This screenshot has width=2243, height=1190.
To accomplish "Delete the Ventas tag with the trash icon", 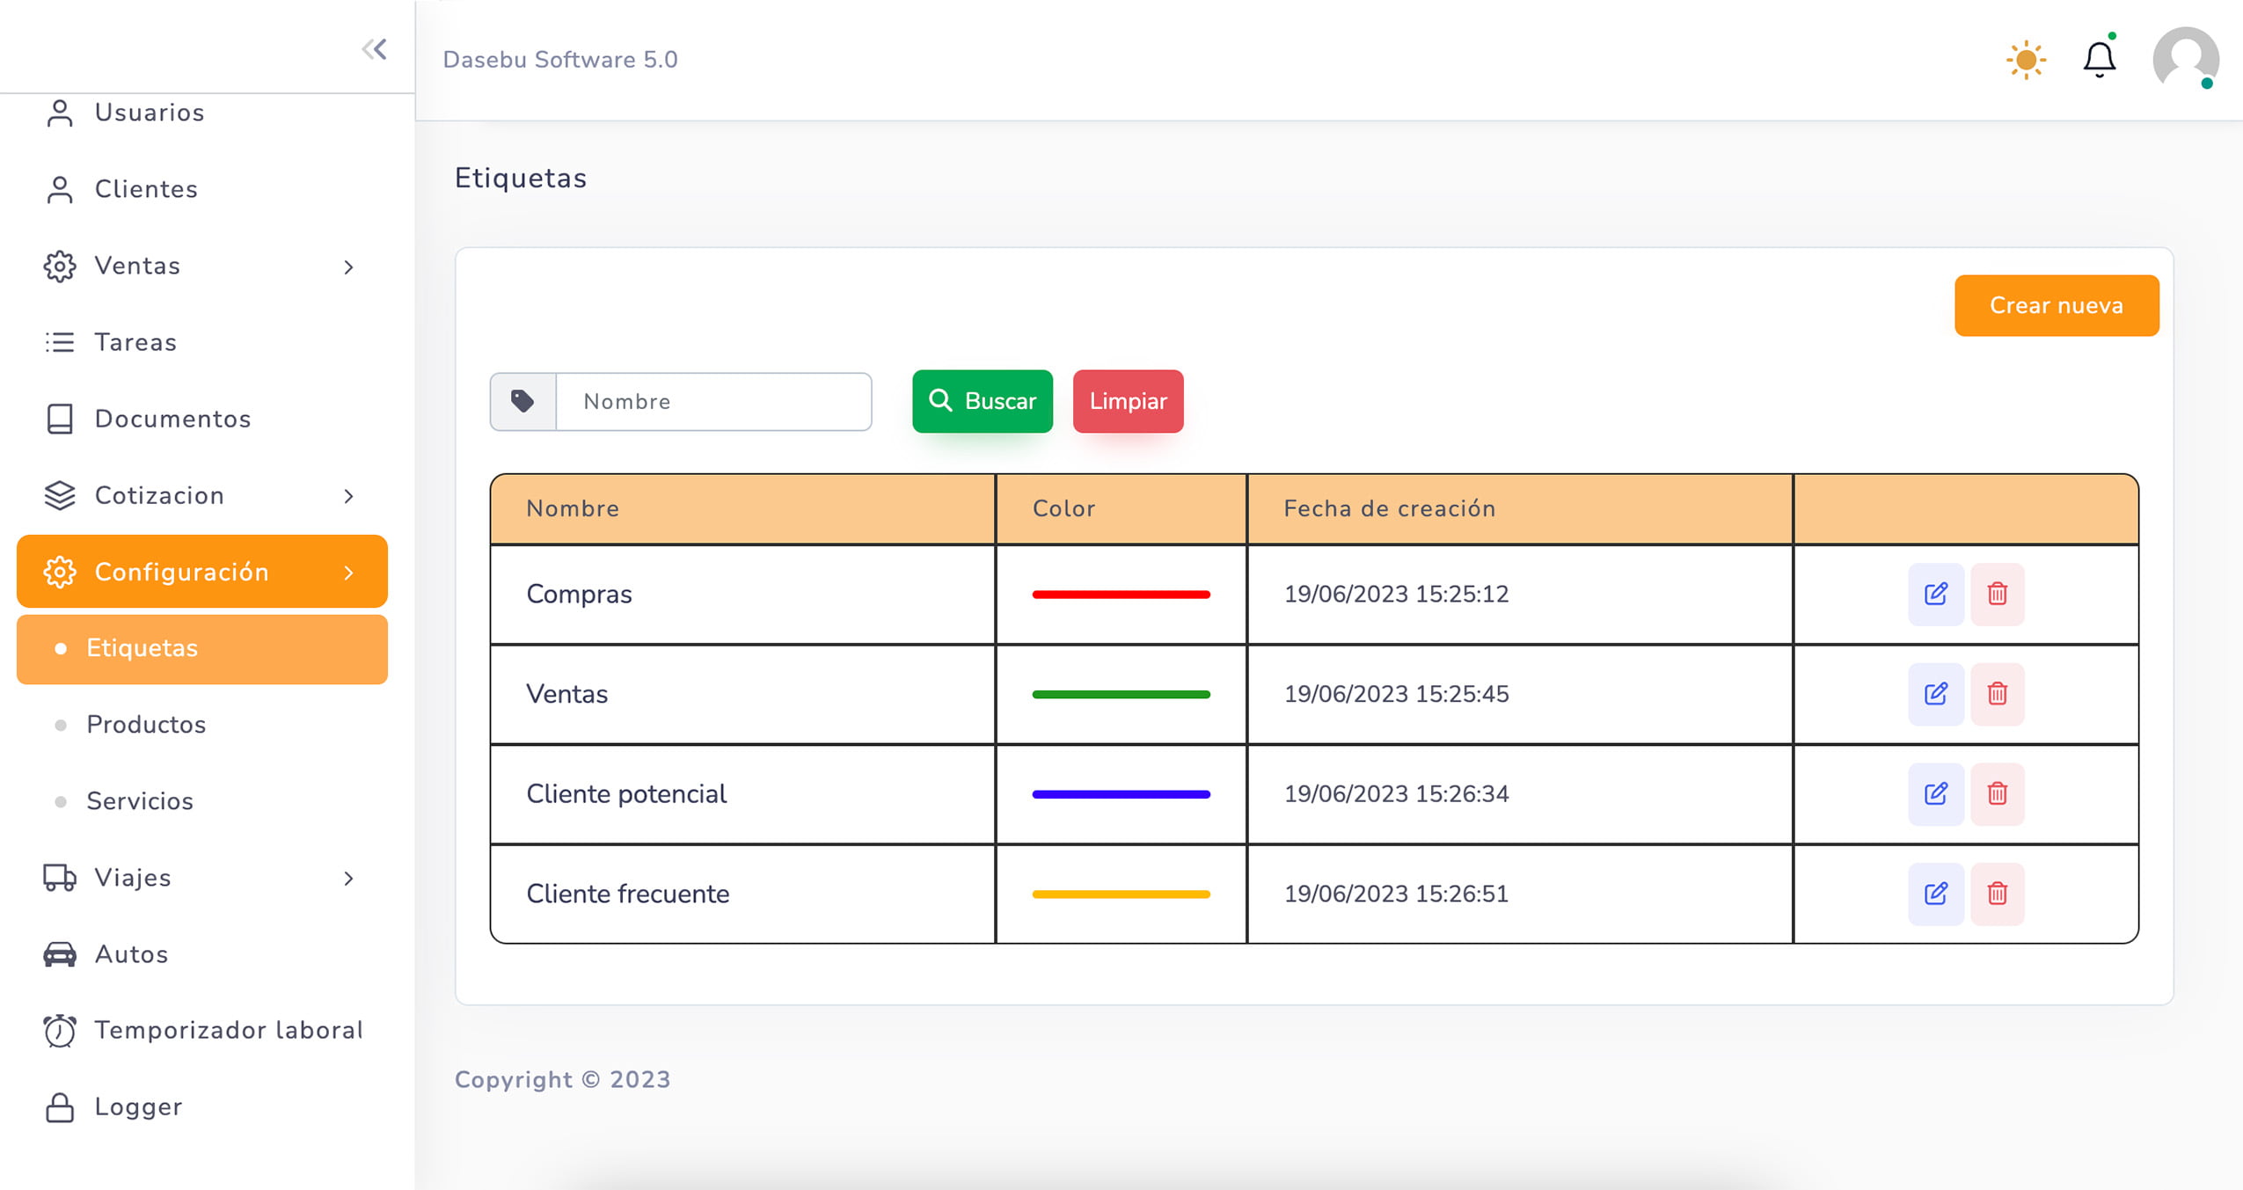I will click(1997, 694).
